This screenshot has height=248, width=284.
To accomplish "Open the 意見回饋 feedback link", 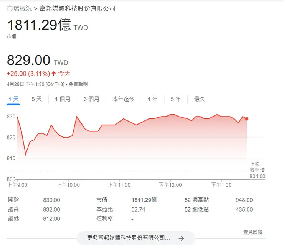I will (x=253, y=232).
